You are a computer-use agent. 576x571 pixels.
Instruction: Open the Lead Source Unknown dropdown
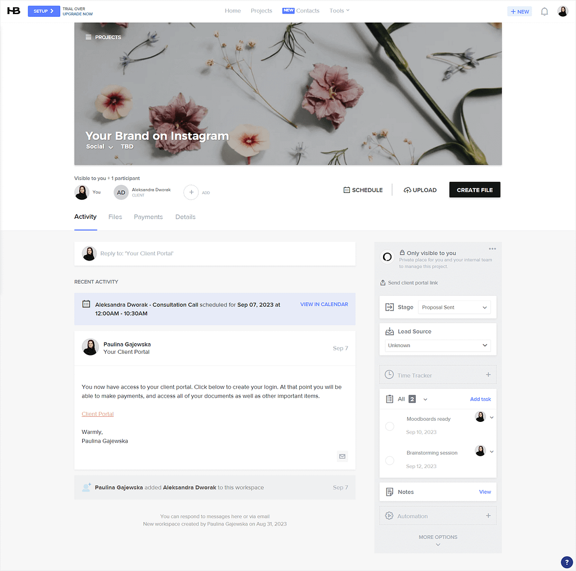click(x=438, y=345)
